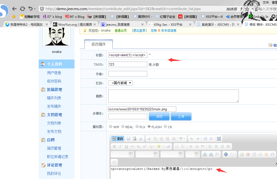Image resolution: width=277 pixels, height=179 pixels.
Task: Switch to the KiNg Sec - XSS平台 tab
Action: (170, 25)
